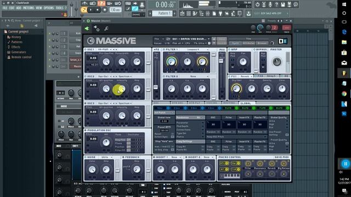Toggle the 3-2-1 countdown before recording
This screenshot has height=197, width=351.
[x=101, y=3]
